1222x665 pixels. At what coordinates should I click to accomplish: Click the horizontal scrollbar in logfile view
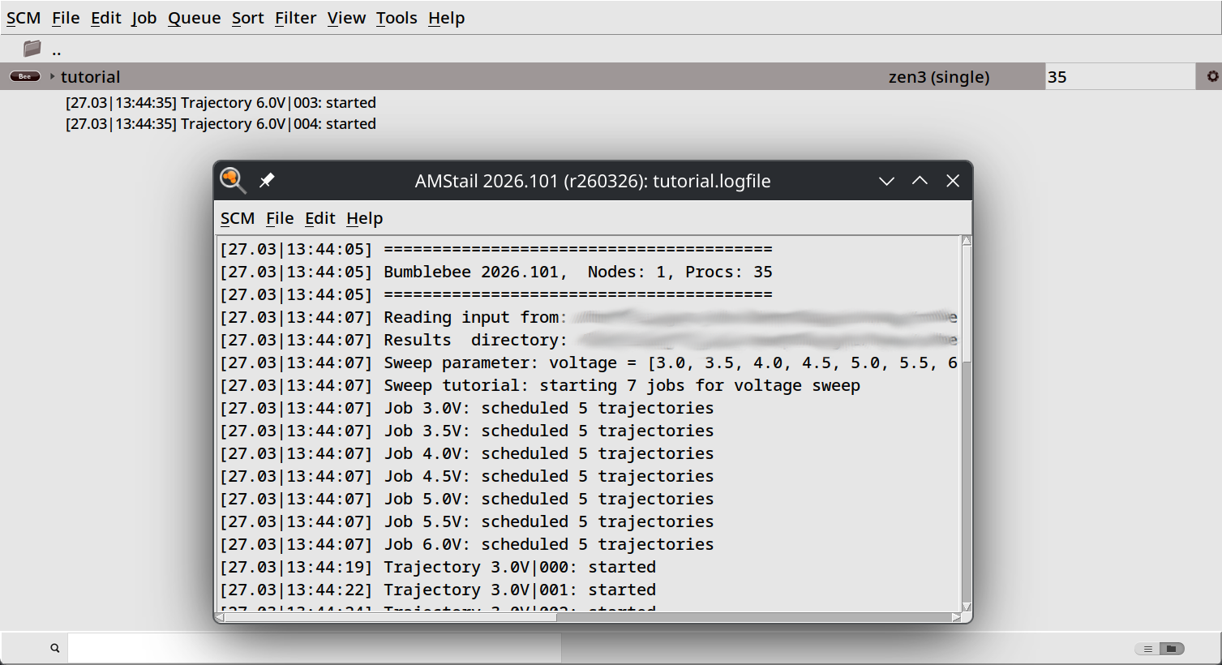point(389,617)
